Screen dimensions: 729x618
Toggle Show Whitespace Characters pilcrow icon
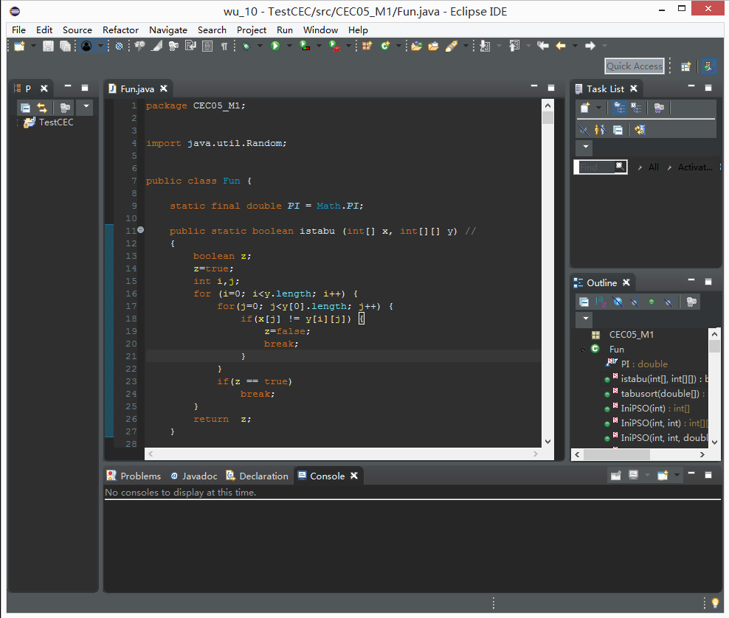click(x=224, y=46)
